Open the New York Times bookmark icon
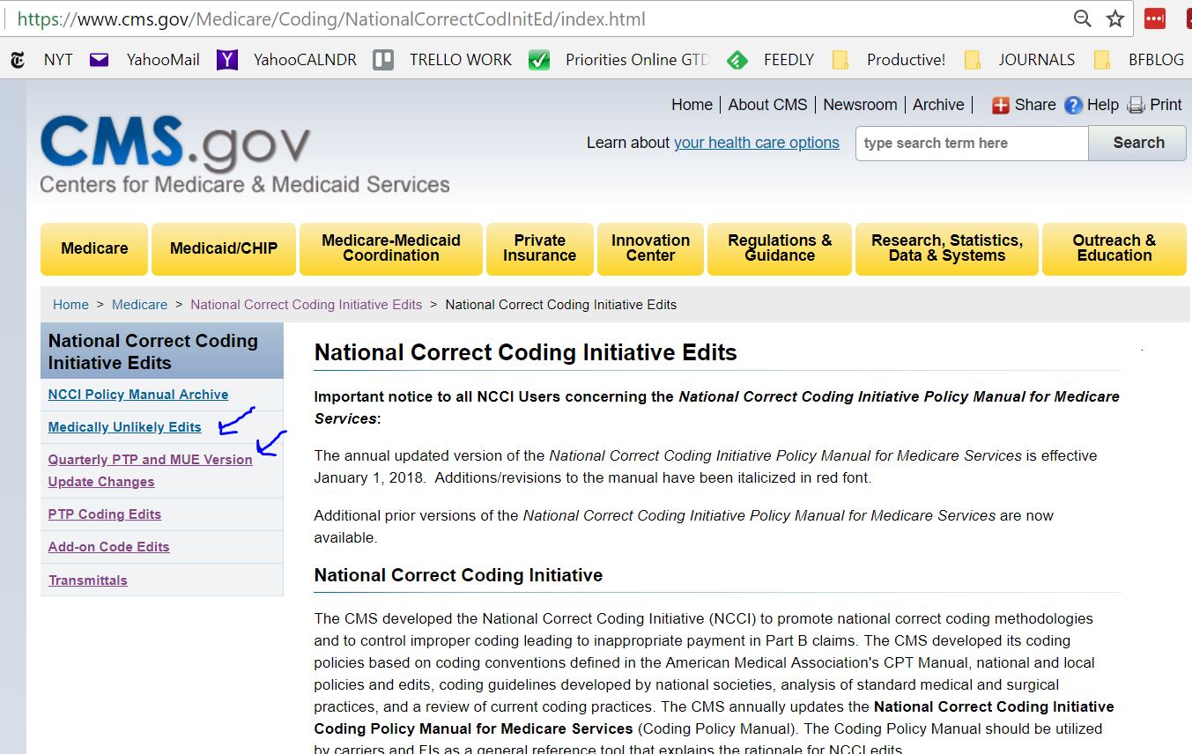The width and height of the screenshot is (1192, 754). (16, 59)
